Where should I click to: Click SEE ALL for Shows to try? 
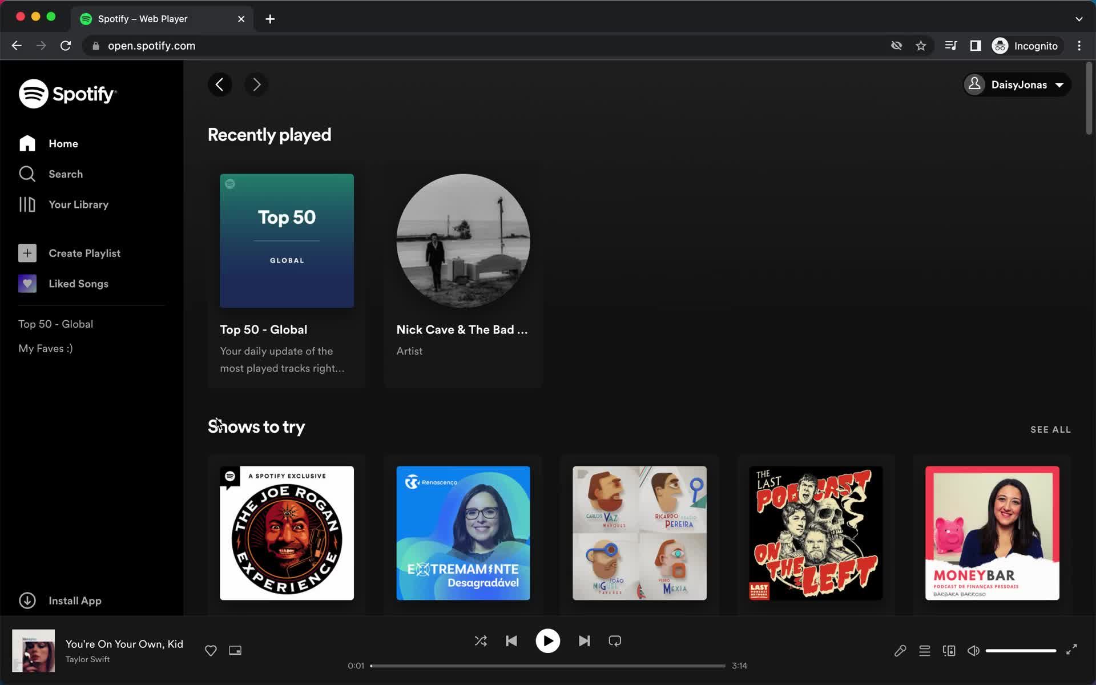(1050, 429)
